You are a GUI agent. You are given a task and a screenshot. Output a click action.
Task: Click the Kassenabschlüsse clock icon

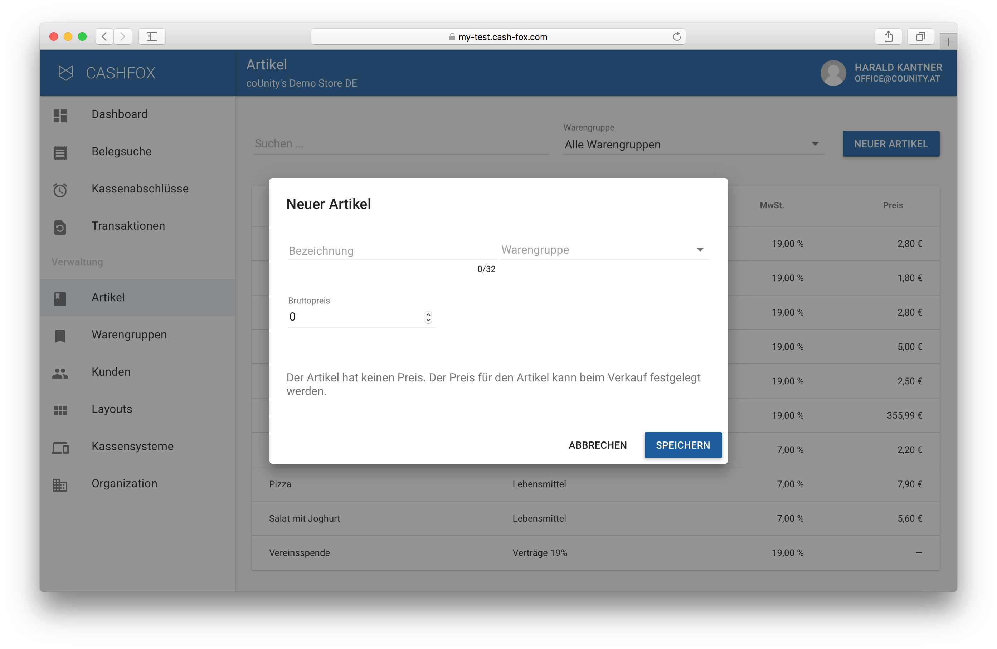pyautogui.click(x=60, y=190)
